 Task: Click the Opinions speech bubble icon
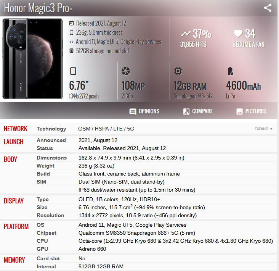point(133,111)
